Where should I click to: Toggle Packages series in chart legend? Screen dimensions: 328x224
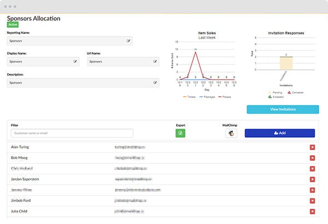(x=207, y=97)
